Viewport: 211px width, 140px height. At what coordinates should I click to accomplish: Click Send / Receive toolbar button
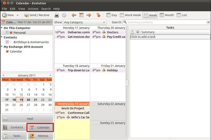(37, 15)
